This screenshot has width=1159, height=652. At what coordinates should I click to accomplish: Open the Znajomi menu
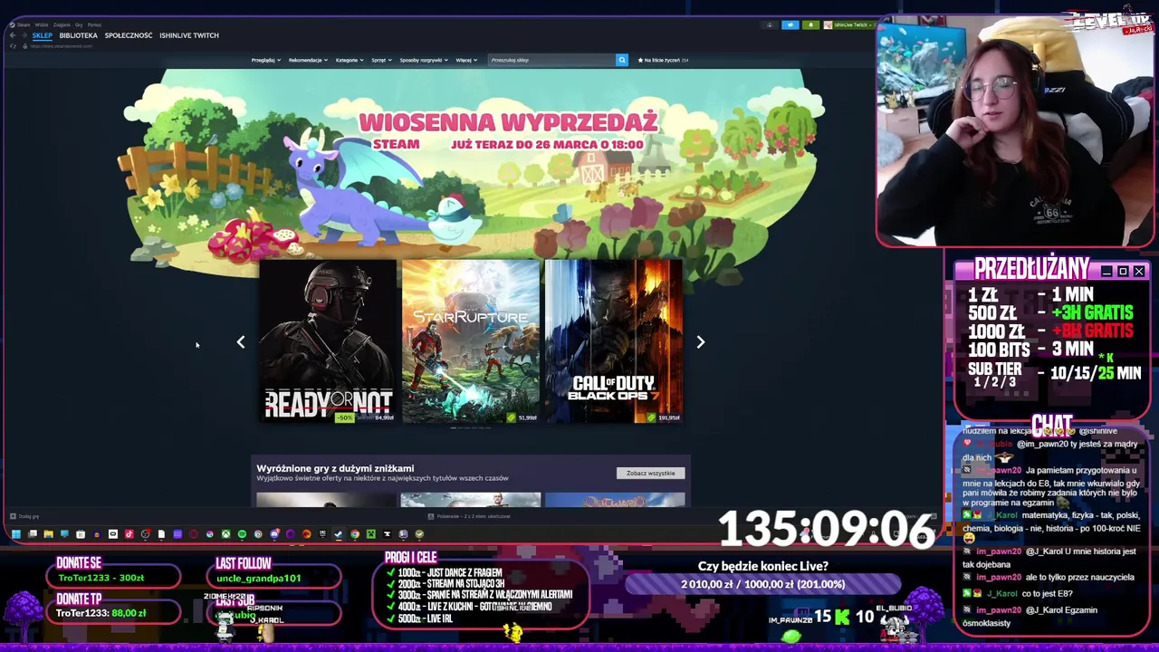pyautogui.click(x=62, y=24)
